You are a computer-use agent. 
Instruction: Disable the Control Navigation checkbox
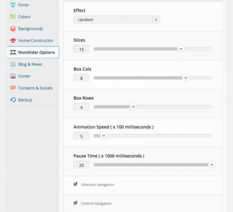tap(75, 203)
